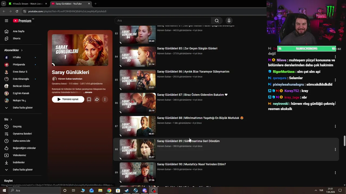Open the Saray Günlükleri 1 playlist cover thumbnail
The height and width of the screenshot is (194, 346).
point(80,50)
